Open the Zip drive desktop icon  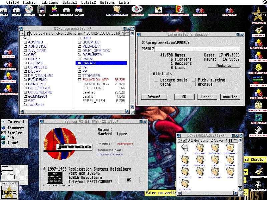tap(41, 10)
